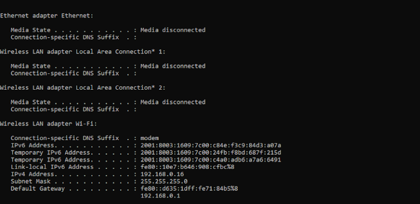Click the Wireless LAN adapter Wi-Fi heading

[x=49, y=124]
